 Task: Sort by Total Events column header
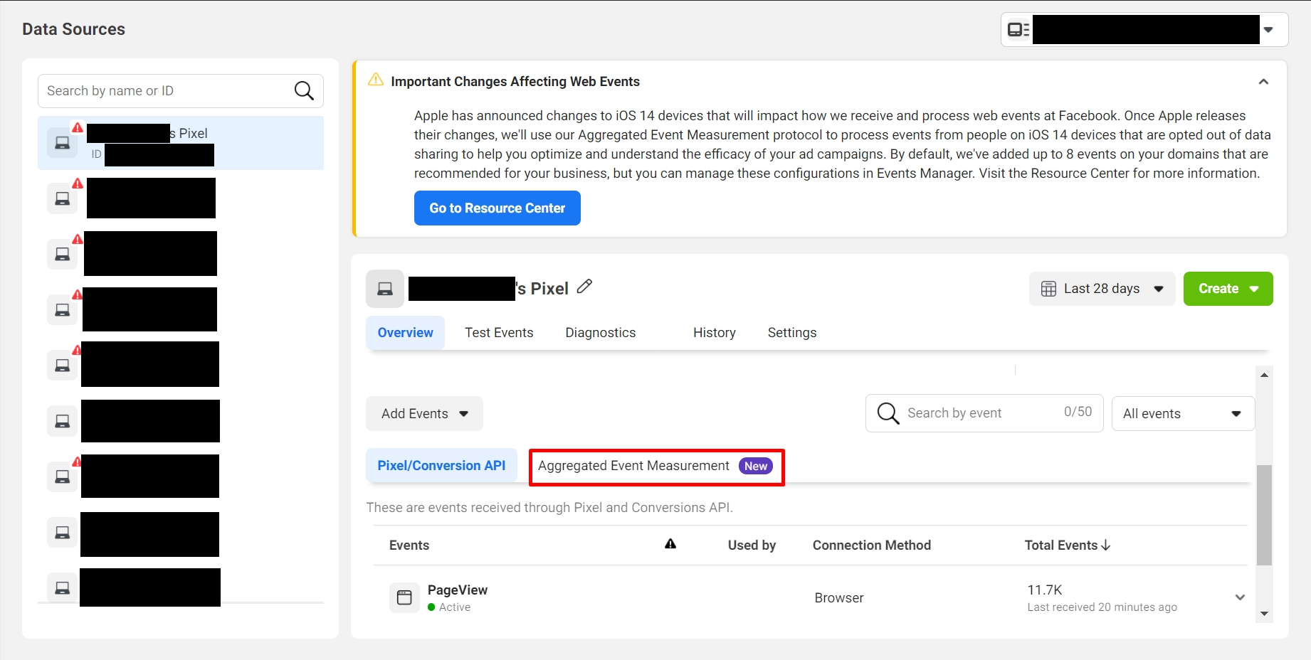[1067, 545]
